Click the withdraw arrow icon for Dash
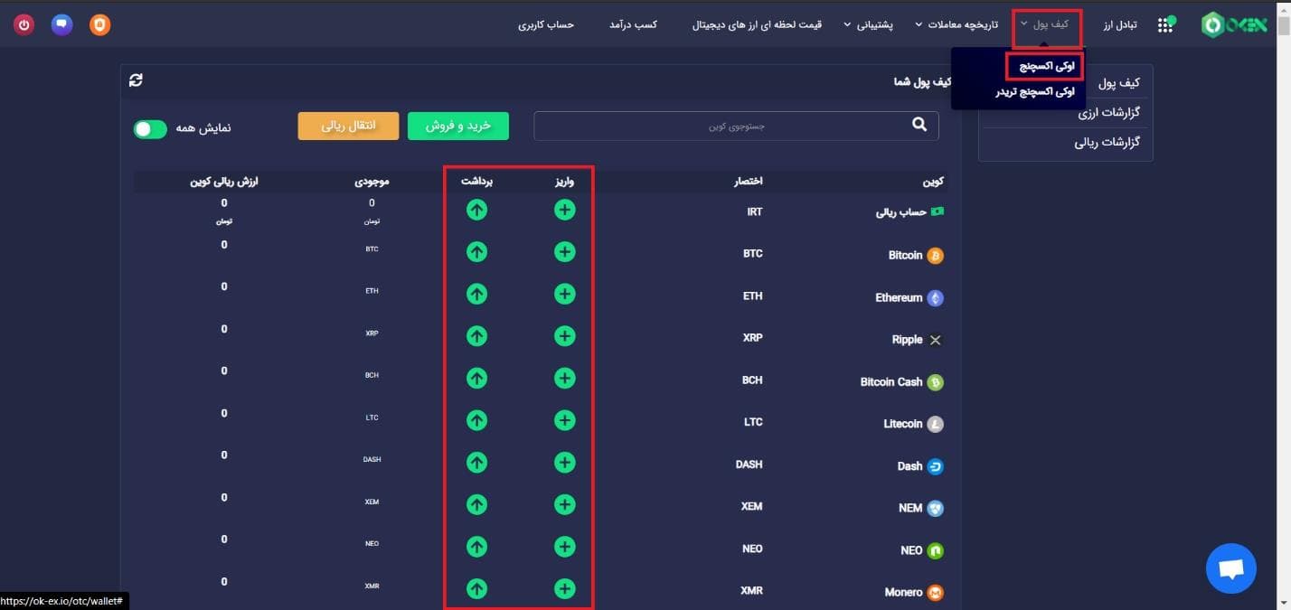Image resolution: width=1291 pixels, height=610 pixels. [x=476, y=463]
